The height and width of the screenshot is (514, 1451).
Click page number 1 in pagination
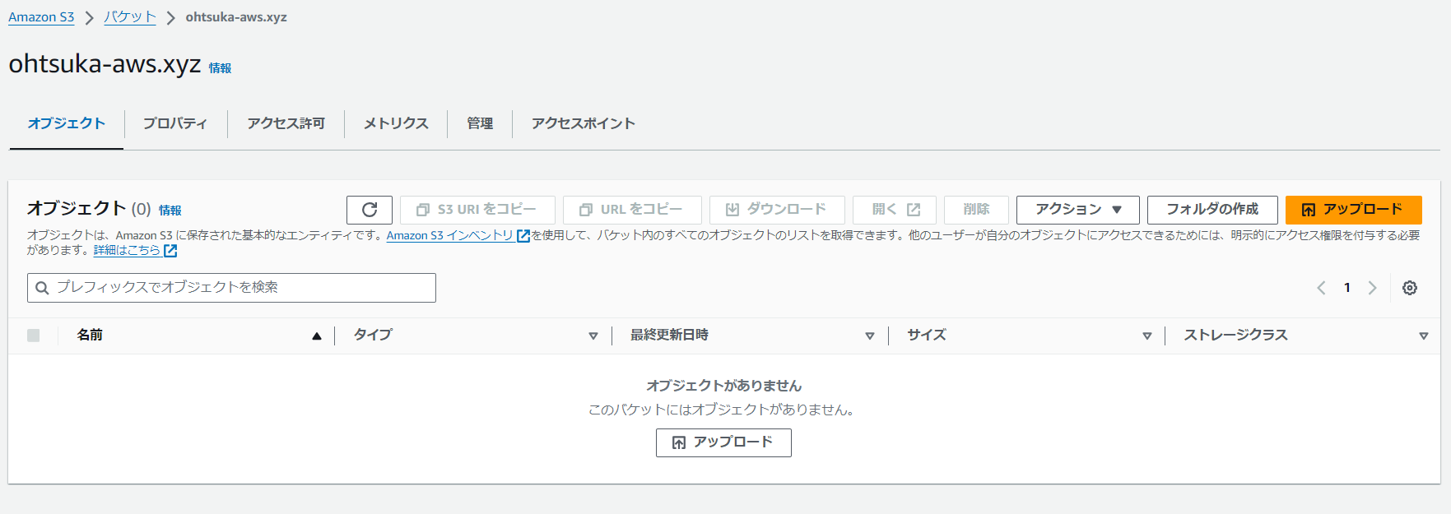[1347, 288]
